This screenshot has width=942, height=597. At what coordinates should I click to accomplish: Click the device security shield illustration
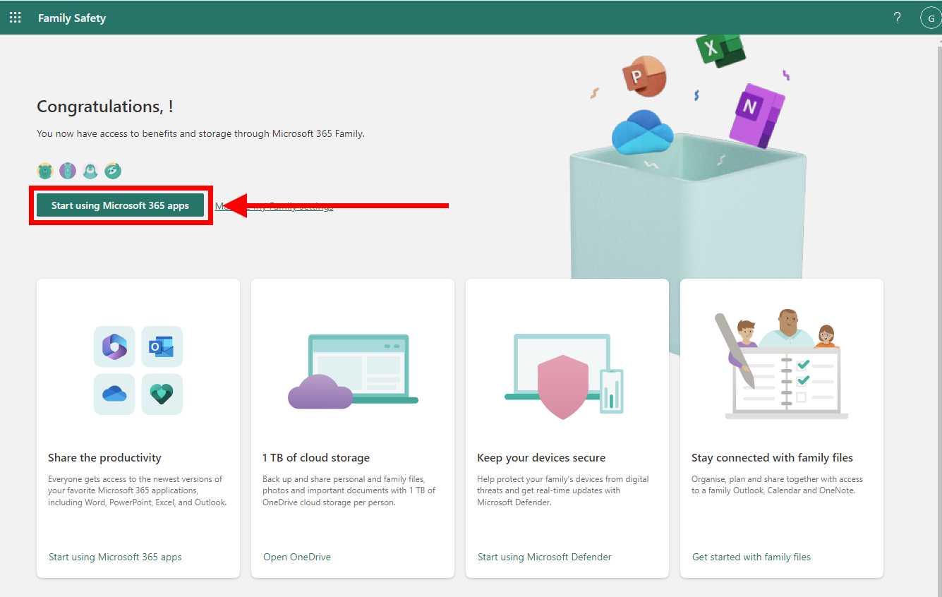tap(564, 376)
